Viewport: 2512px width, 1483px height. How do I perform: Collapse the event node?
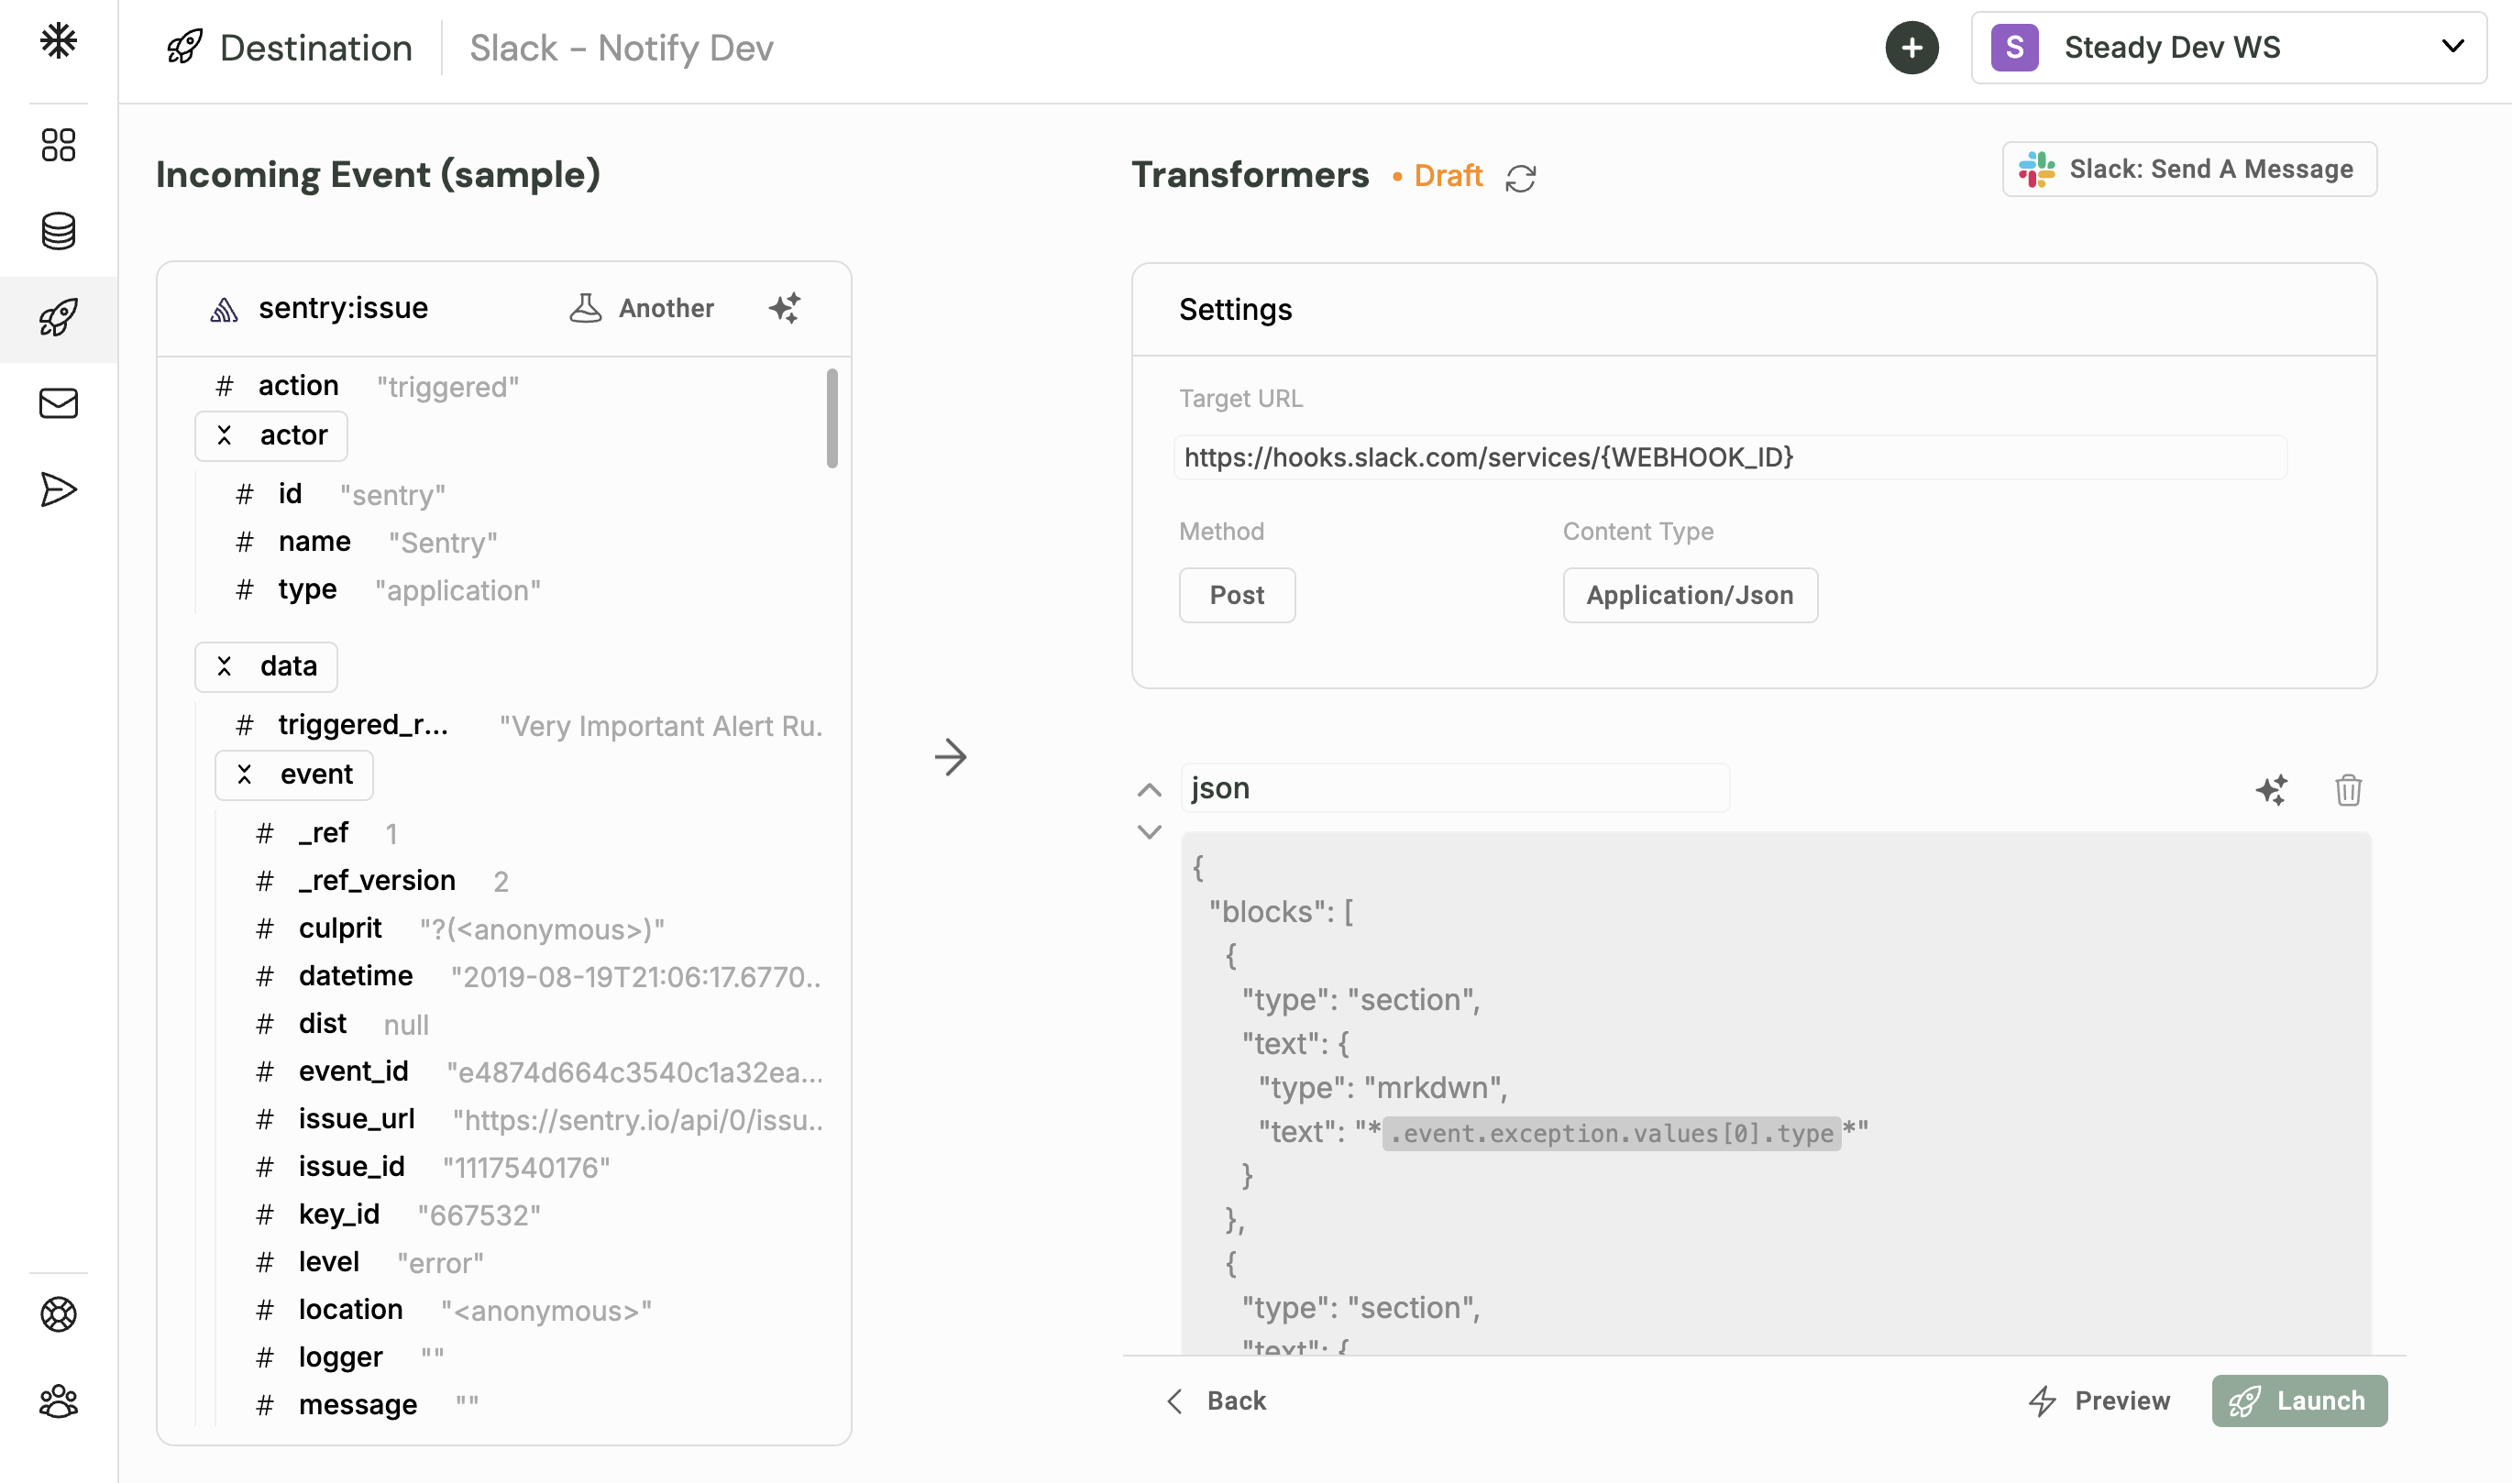244,774
